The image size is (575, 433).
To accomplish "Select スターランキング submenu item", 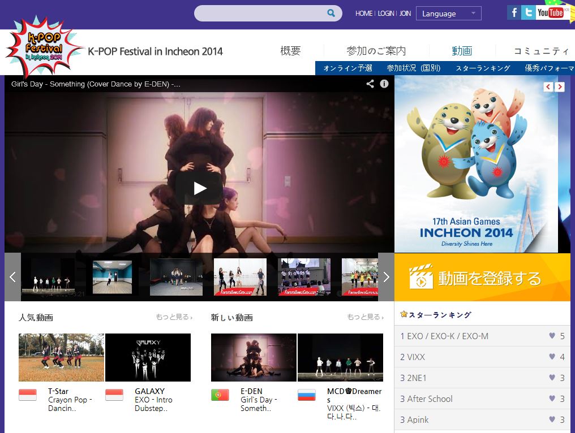I will (x=483, y=68).
